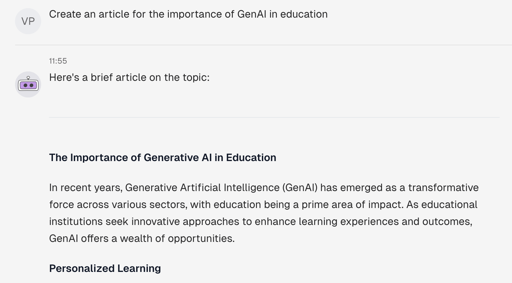
Task: Click the line beginning "force across various sectors"
Action: pyautogui.click(x=263, y=204)
